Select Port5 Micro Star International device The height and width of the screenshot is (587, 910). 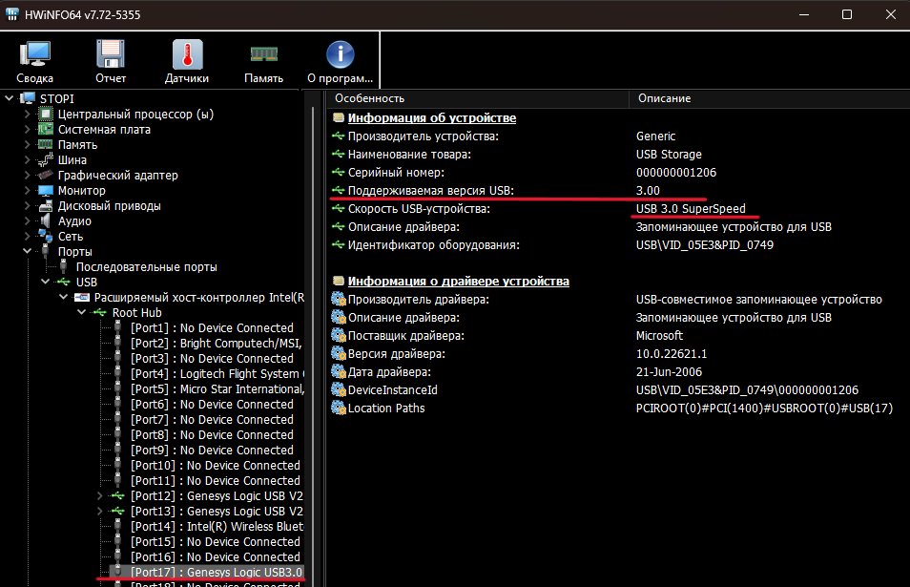tap(217, 389)
